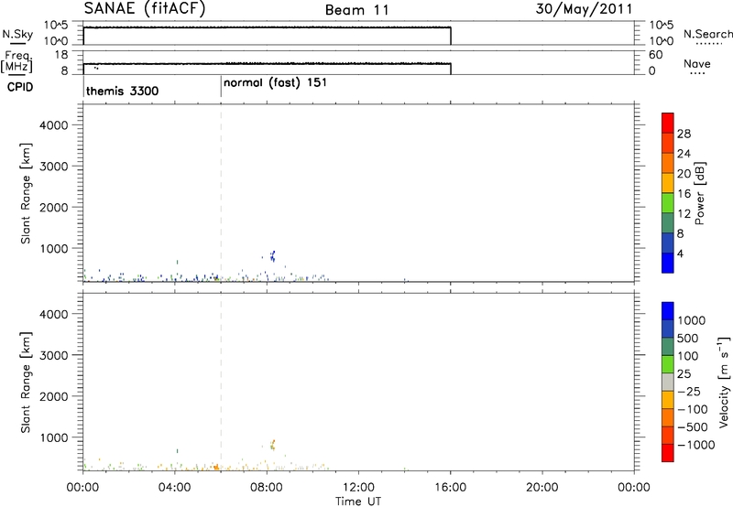Click the "2000" tick of the Power panel
The image size is (733, 507).
click(54, 207)
